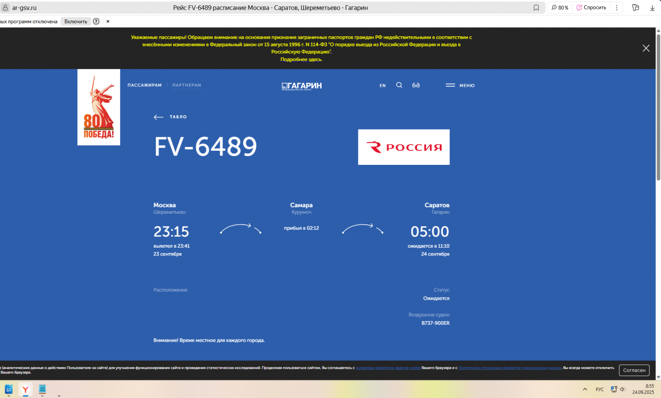Click the bookmark icon in address bar
This screenshot has height=398, width=661.
coord(536,7)
